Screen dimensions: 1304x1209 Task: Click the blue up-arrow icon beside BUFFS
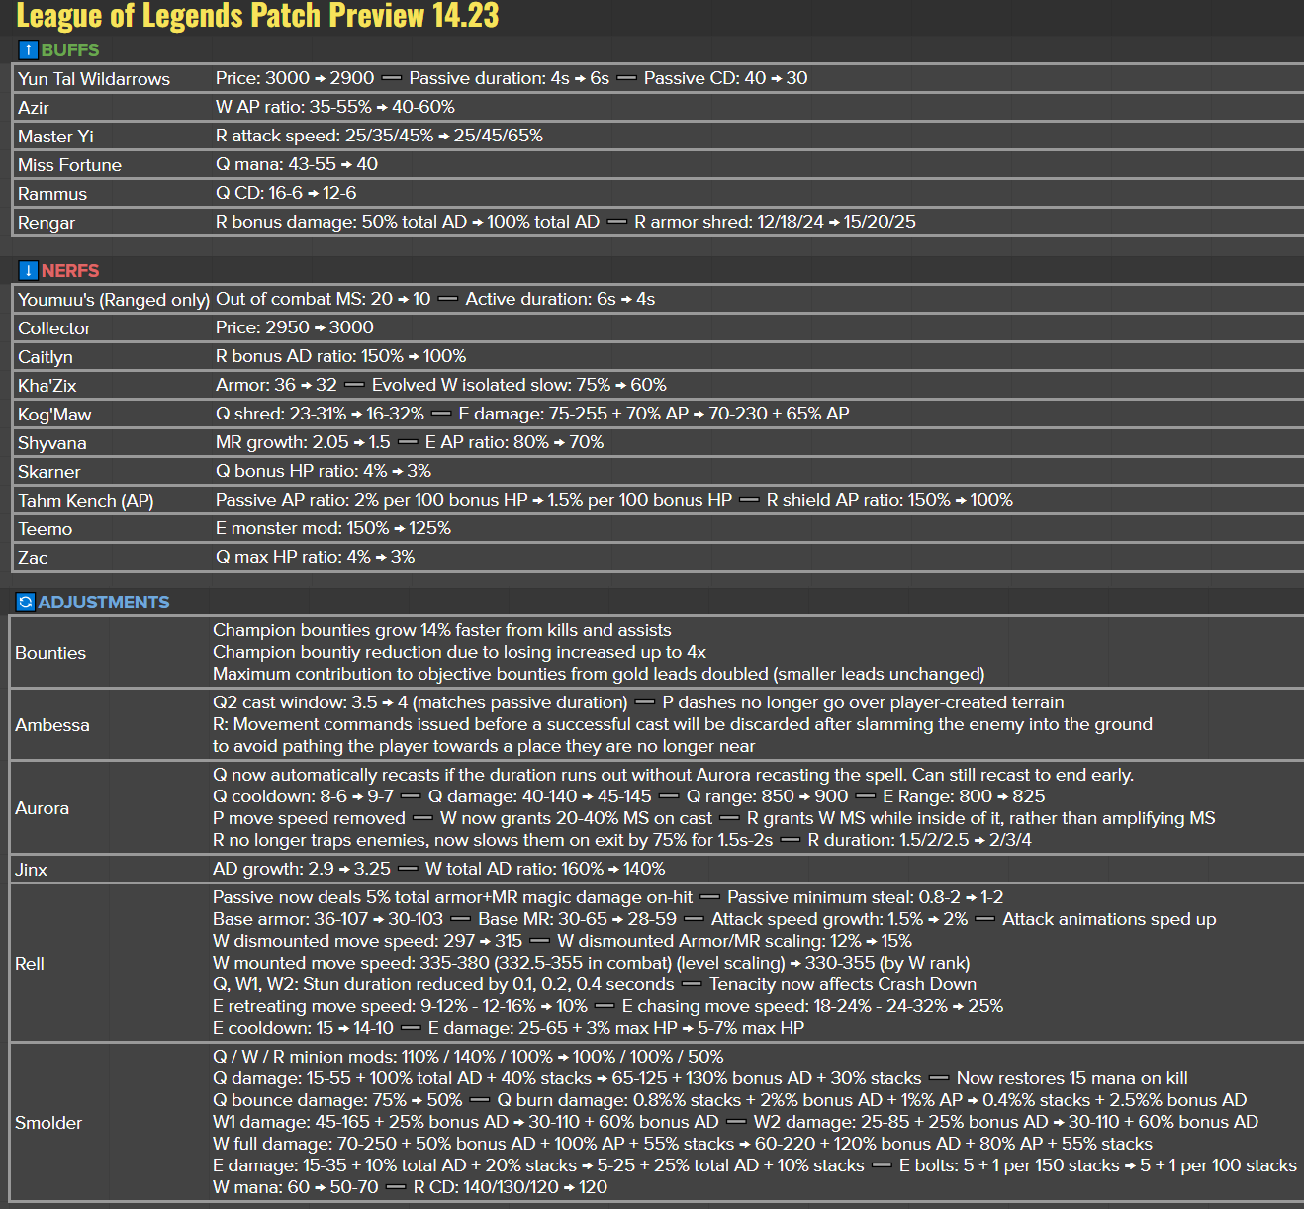[28, 49]
